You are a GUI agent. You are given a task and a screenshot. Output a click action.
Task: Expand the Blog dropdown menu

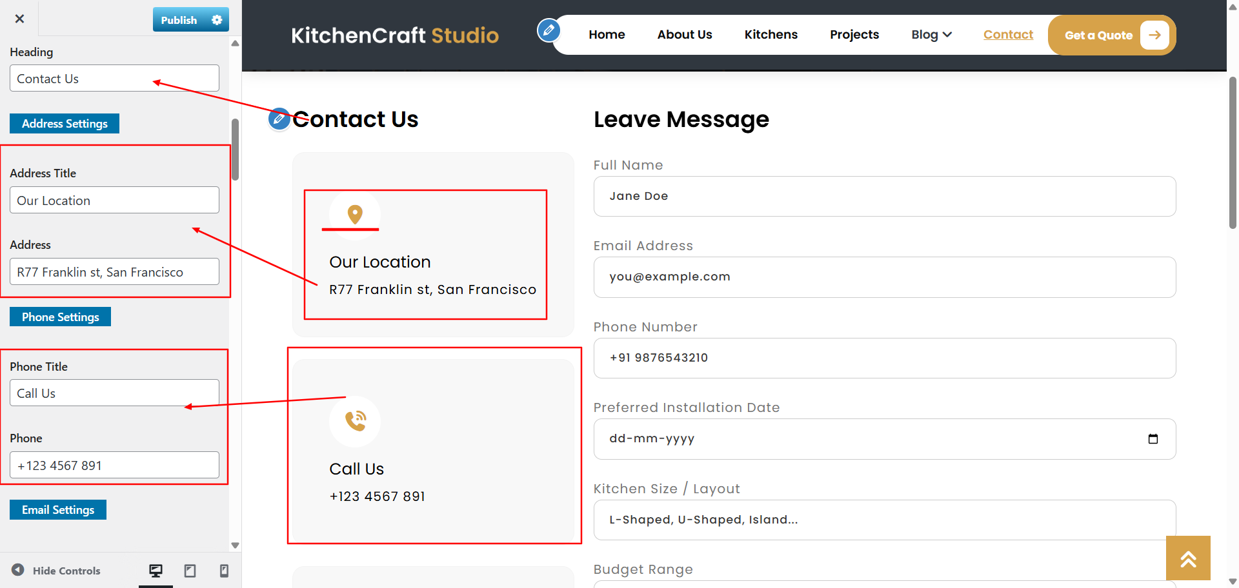[x=931, y=35]
